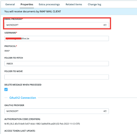Click the Delete Message When Processed label
This screenshot has height=134, width=137.
pyautogui.click(x=23, y=85)
